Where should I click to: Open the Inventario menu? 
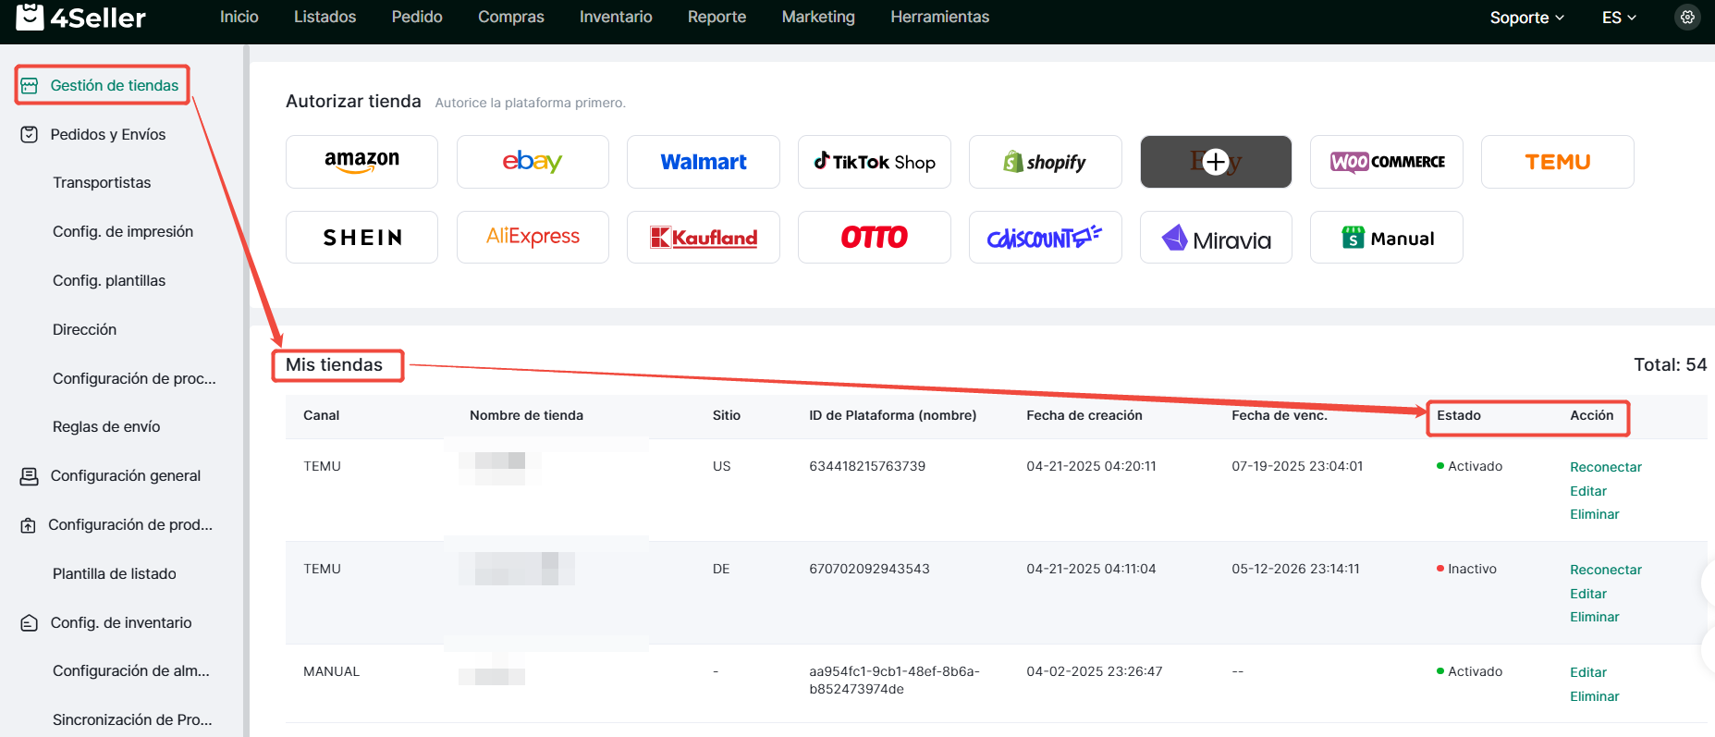click(x=616, y=17)
